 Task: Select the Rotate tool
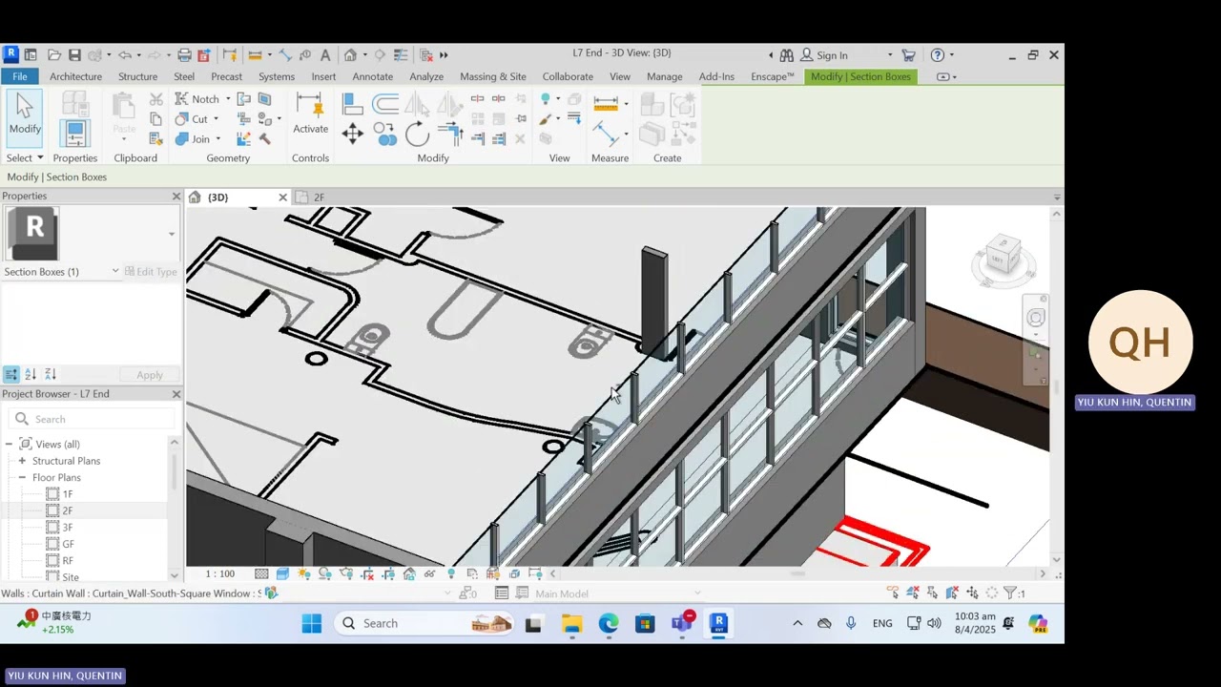click(x=417, y=135)
